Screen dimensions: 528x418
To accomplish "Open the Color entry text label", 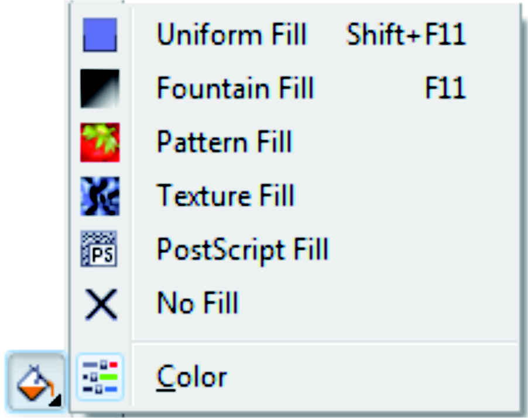I will [x=191, y=376].
